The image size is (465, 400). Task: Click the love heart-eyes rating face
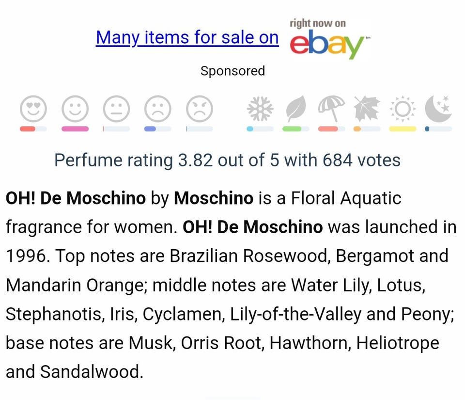[x=33, y=109]
